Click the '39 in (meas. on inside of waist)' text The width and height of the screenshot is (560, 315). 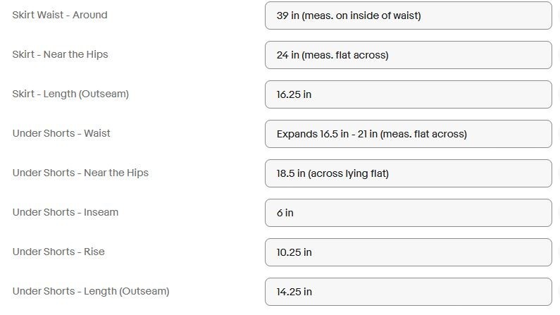(x=349, y=16)
